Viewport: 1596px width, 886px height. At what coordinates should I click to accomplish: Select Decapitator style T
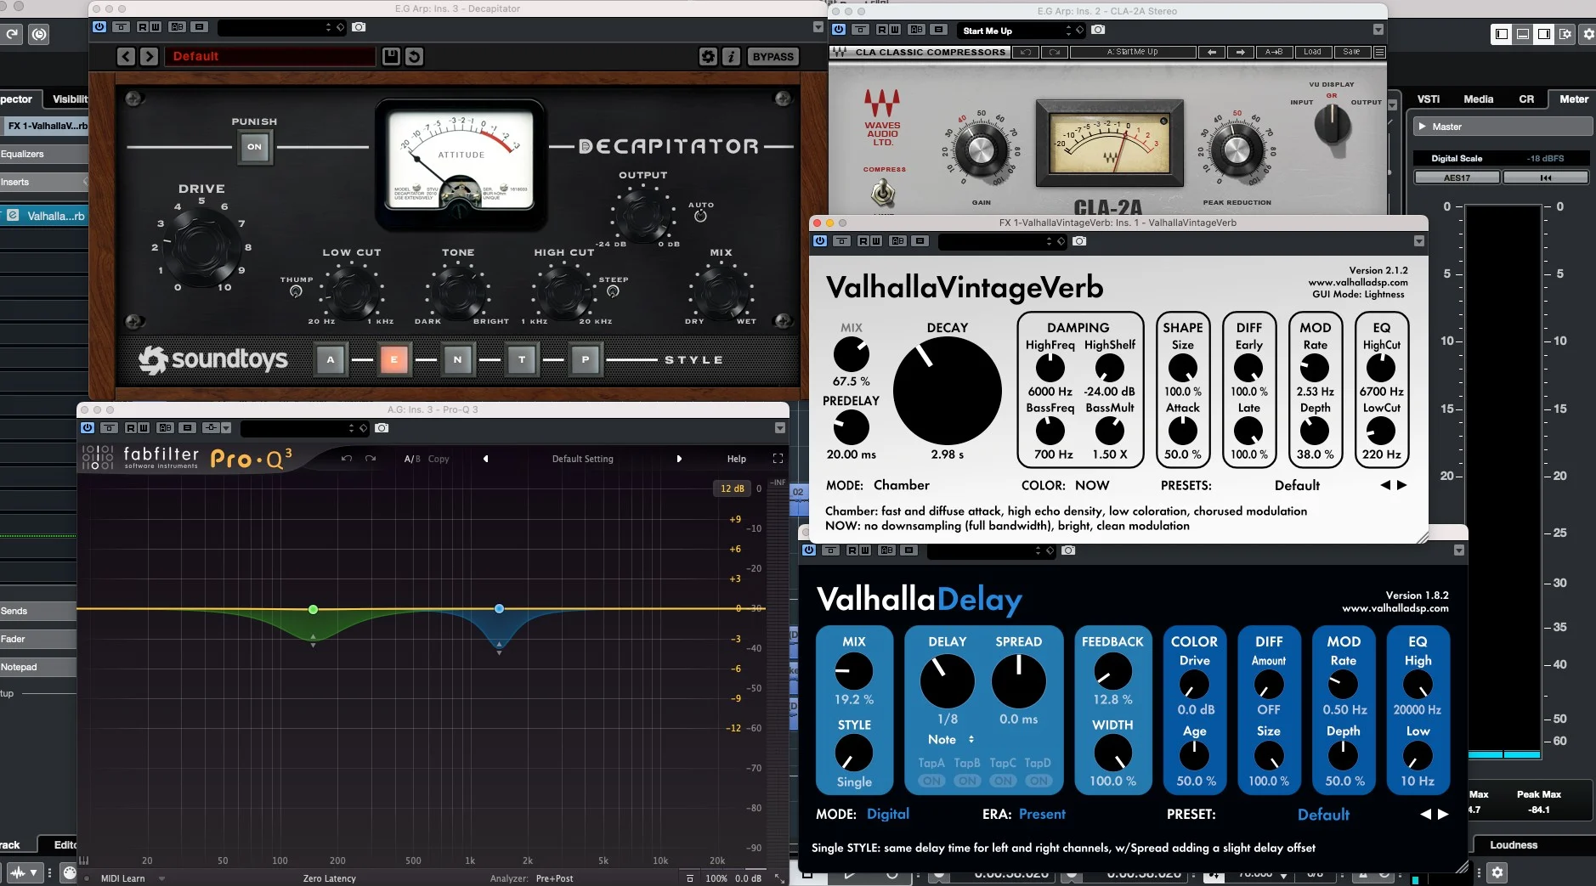522,359
